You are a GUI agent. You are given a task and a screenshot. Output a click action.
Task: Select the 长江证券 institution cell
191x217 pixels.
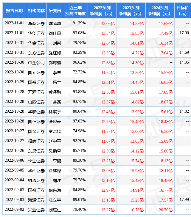[36, 161]
